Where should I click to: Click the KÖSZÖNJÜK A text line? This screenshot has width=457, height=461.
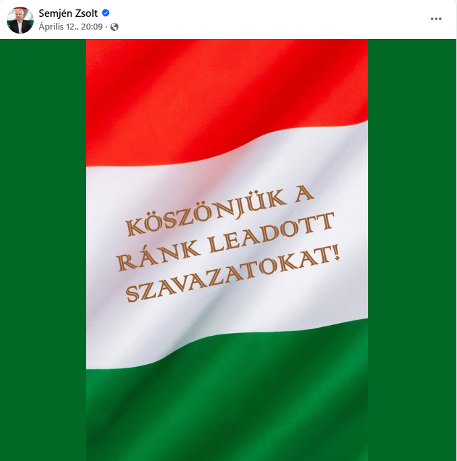click(x=219, y=211)
